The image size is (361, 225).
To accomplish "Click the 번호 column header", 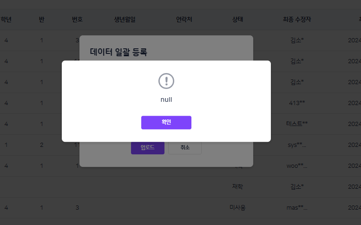I will (x=77, y=20).
